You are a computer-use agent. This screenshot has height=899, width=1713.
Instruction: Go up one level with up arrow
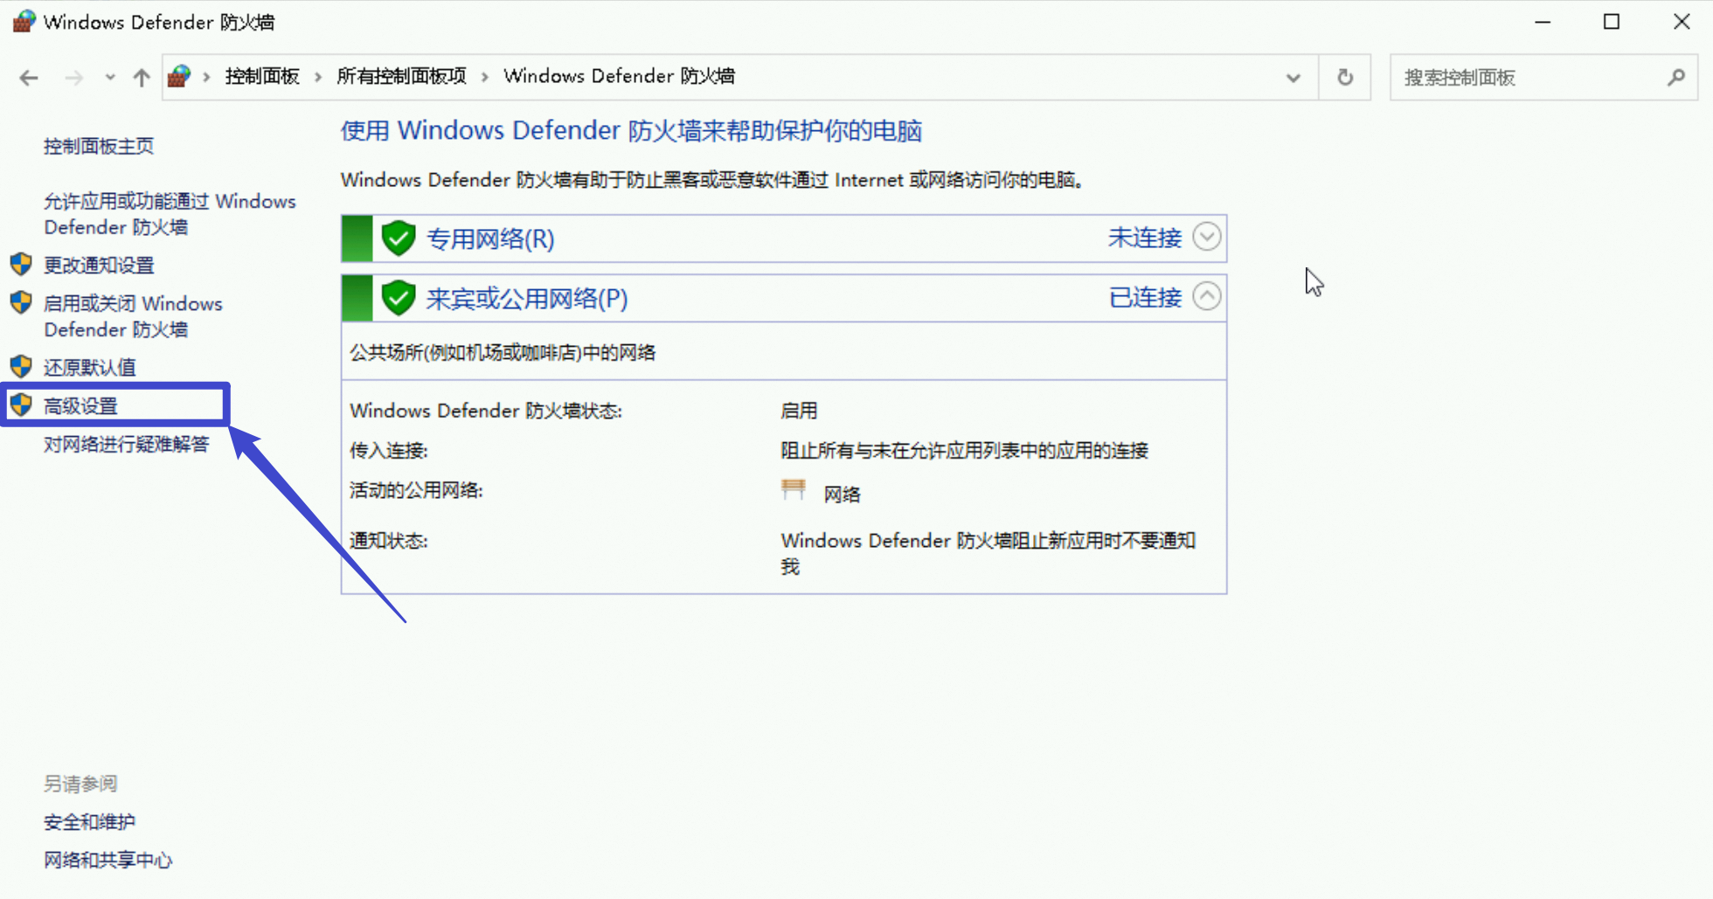pyautogui.click(x=142, y=78)
